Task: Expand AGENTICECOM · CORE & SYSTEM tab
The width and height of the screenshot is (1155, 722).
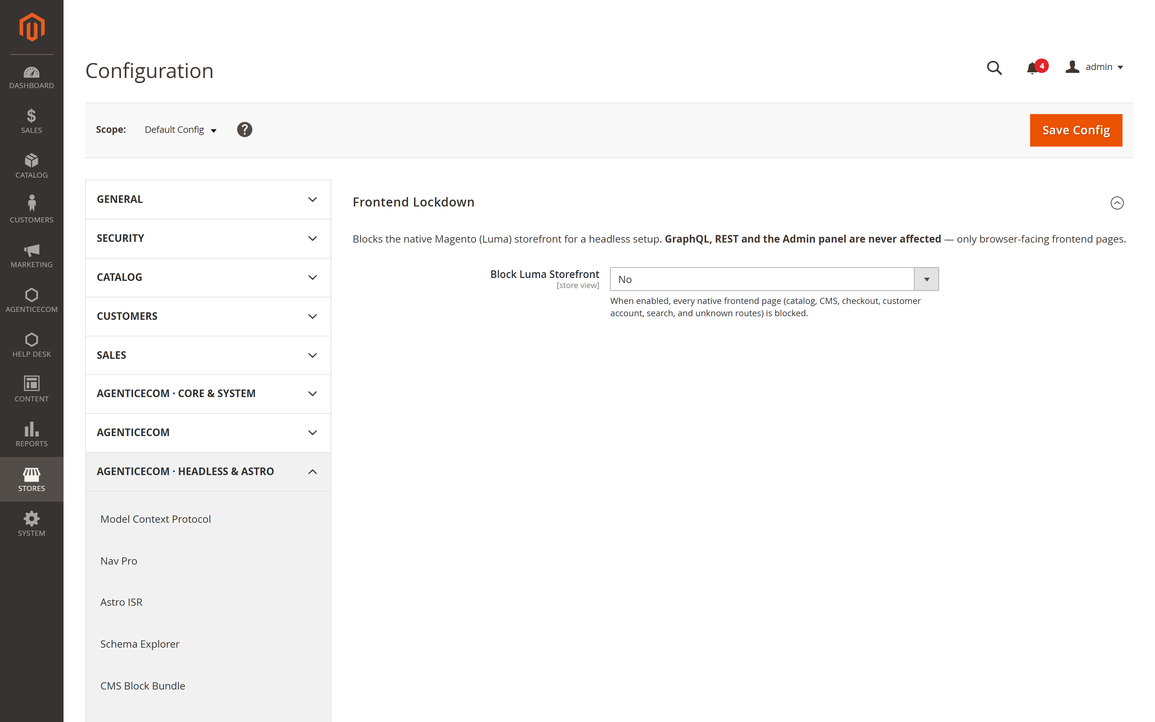Action: (208, 393)
